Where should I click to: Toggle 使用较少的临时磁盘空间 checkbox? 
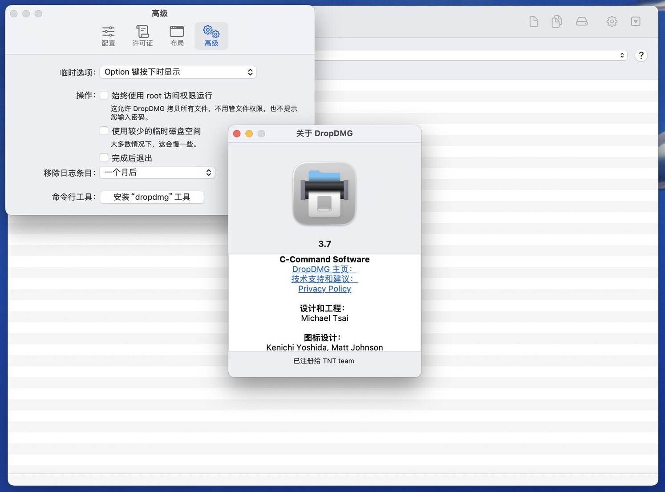coord(104,131)
